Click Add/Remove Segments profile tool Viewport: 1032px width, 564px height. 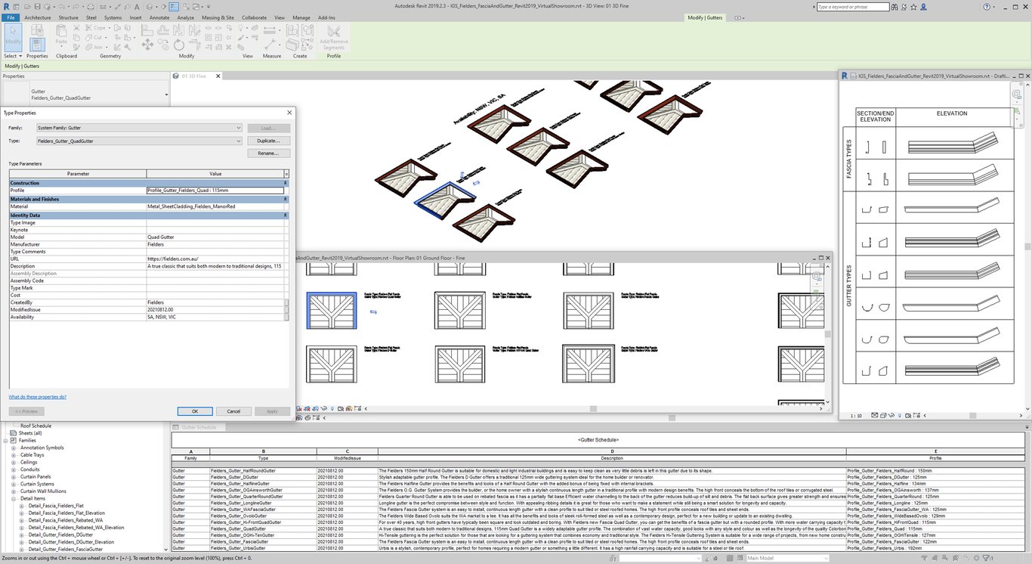(333, 38)
